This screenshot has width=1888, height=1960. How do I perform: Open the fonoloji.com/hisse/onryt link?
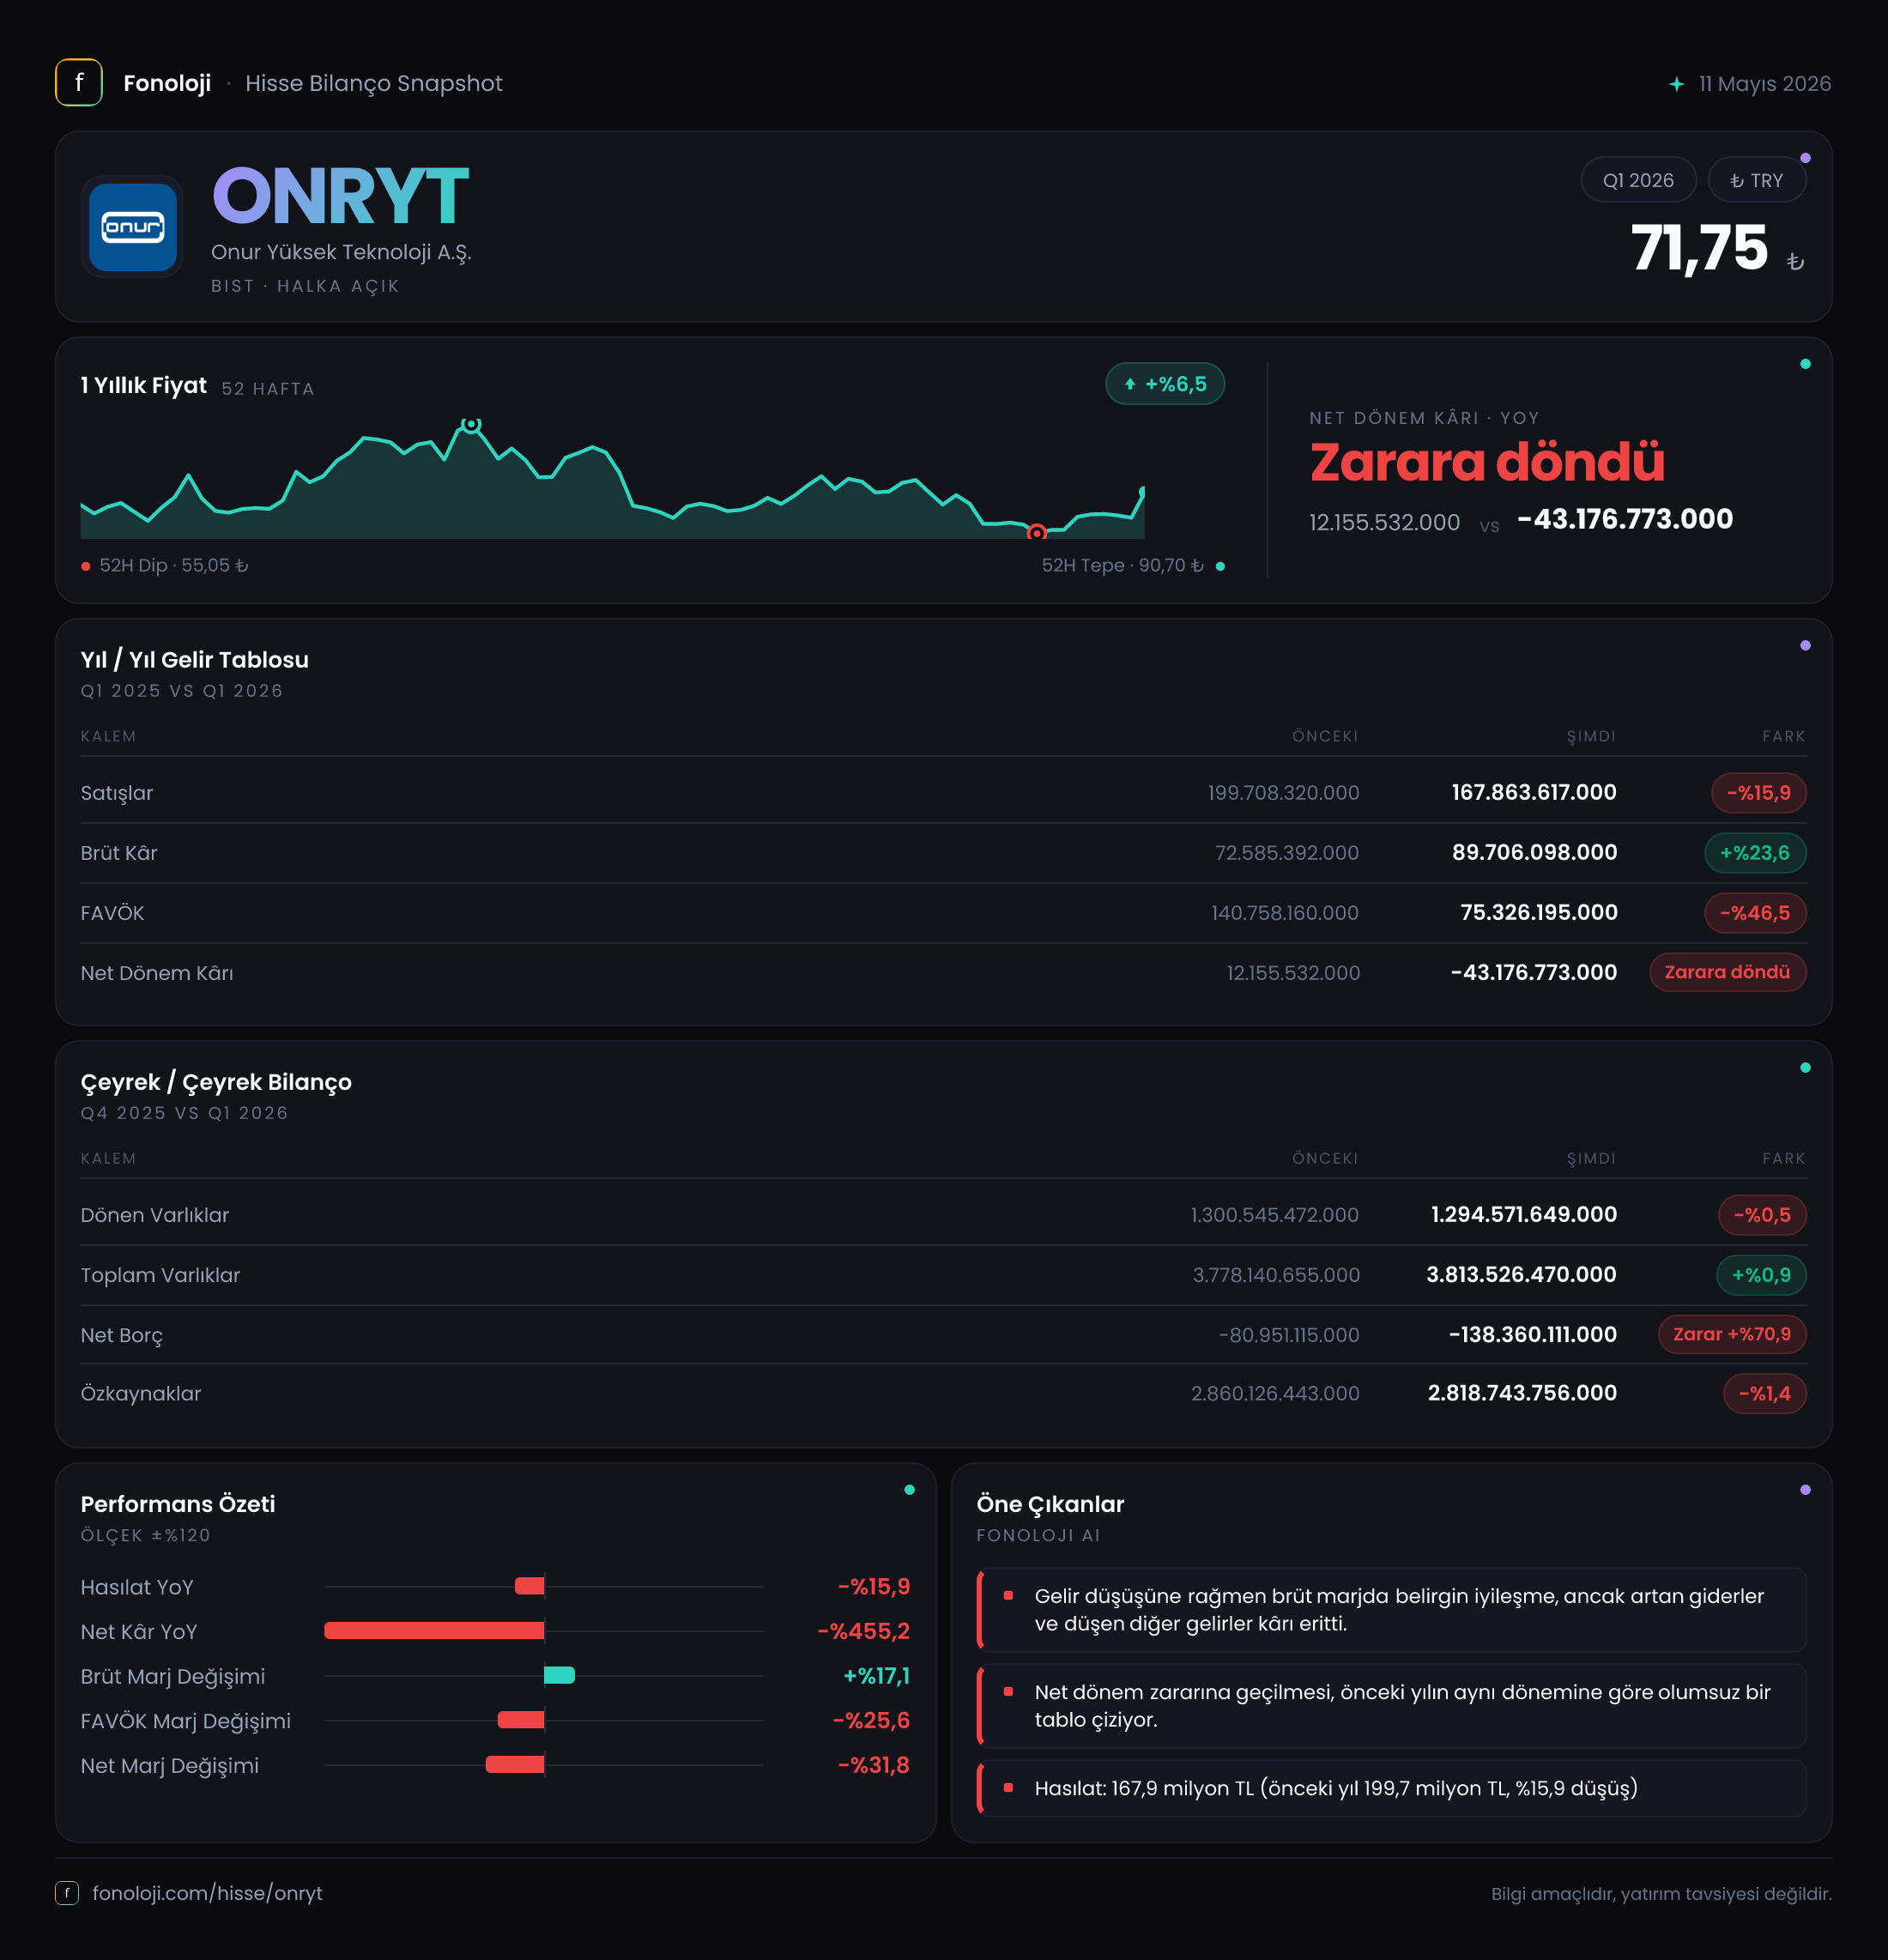coord(207,1893)
